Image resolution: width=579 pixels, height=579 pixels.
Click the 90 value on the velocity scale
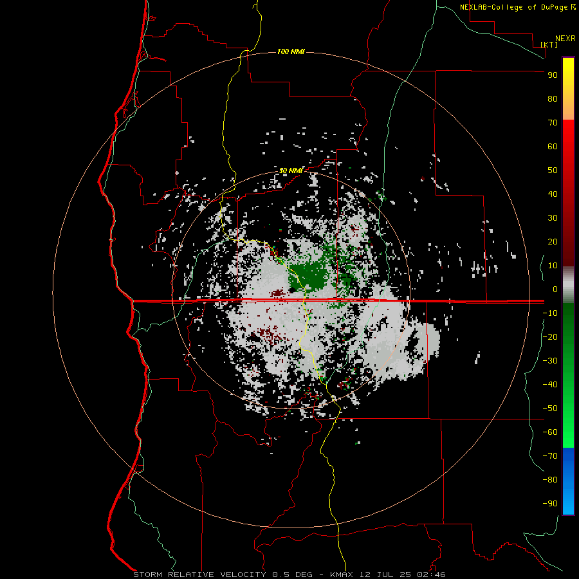click(x=553, y=75)
